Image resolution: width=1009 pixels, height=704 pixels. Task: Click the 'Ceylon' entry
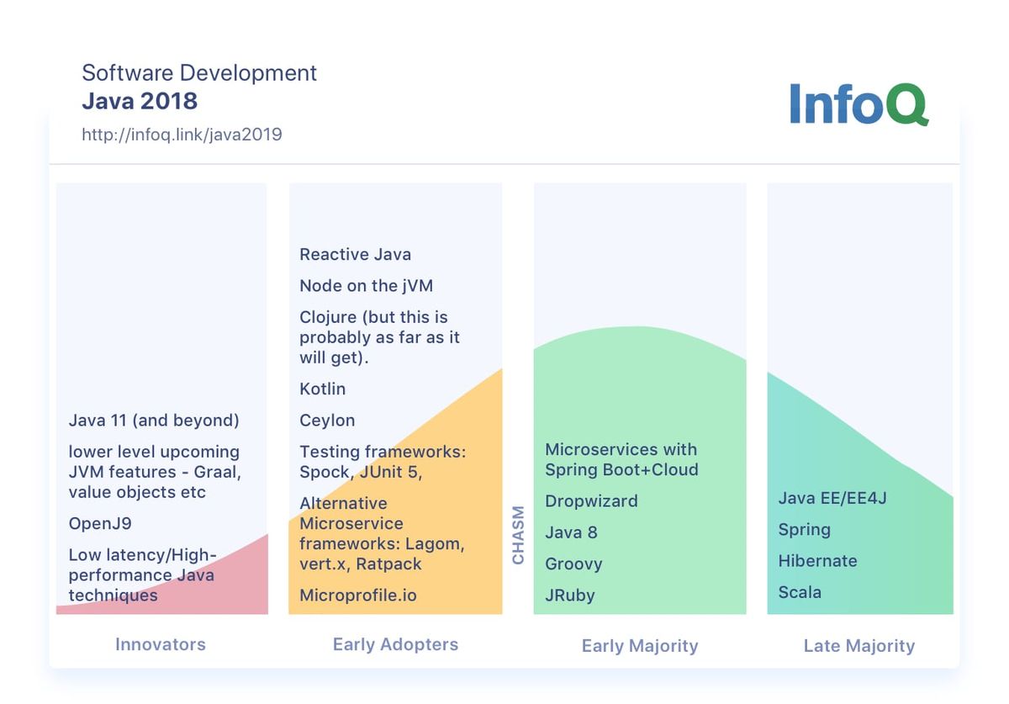tap(327, 421)
